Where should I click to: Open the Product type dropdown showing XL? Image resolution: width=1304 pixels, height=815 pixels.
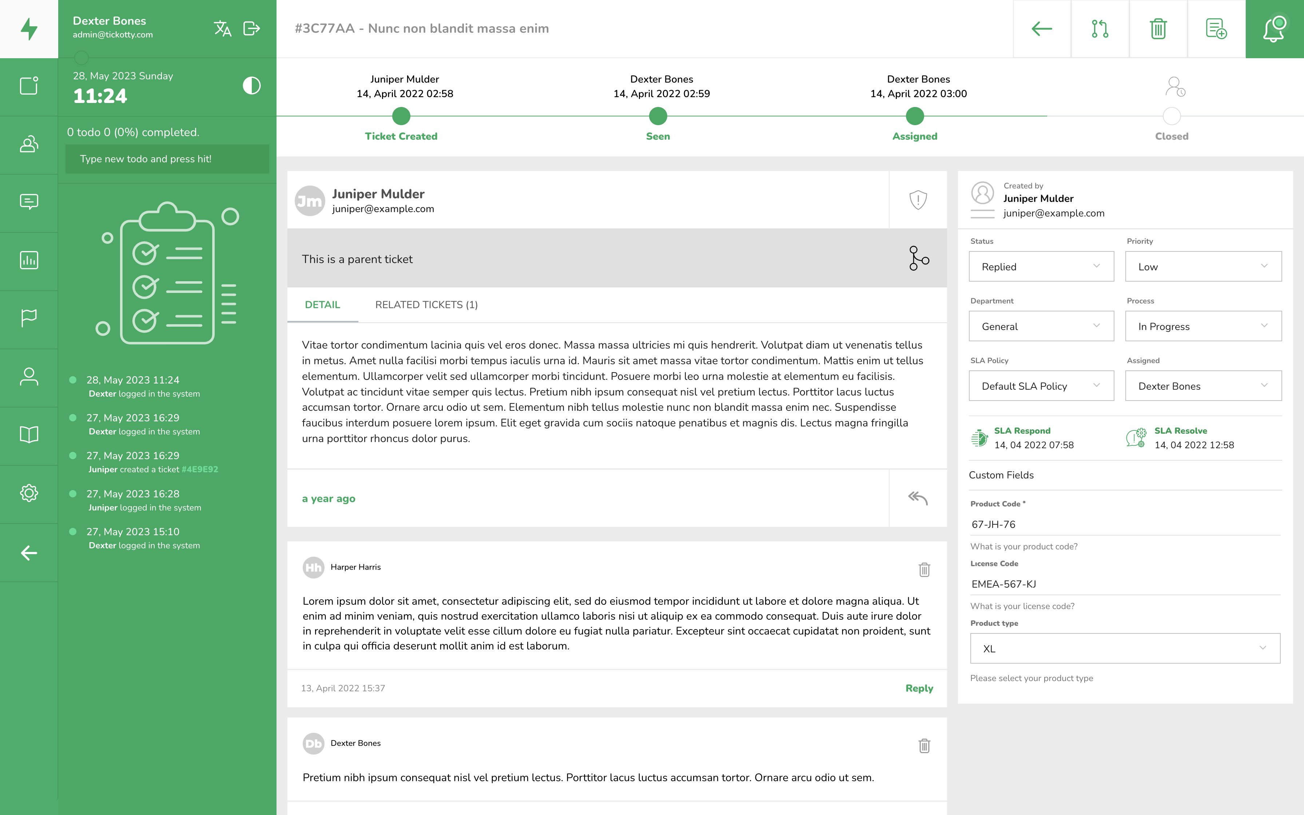(1125, 648)
